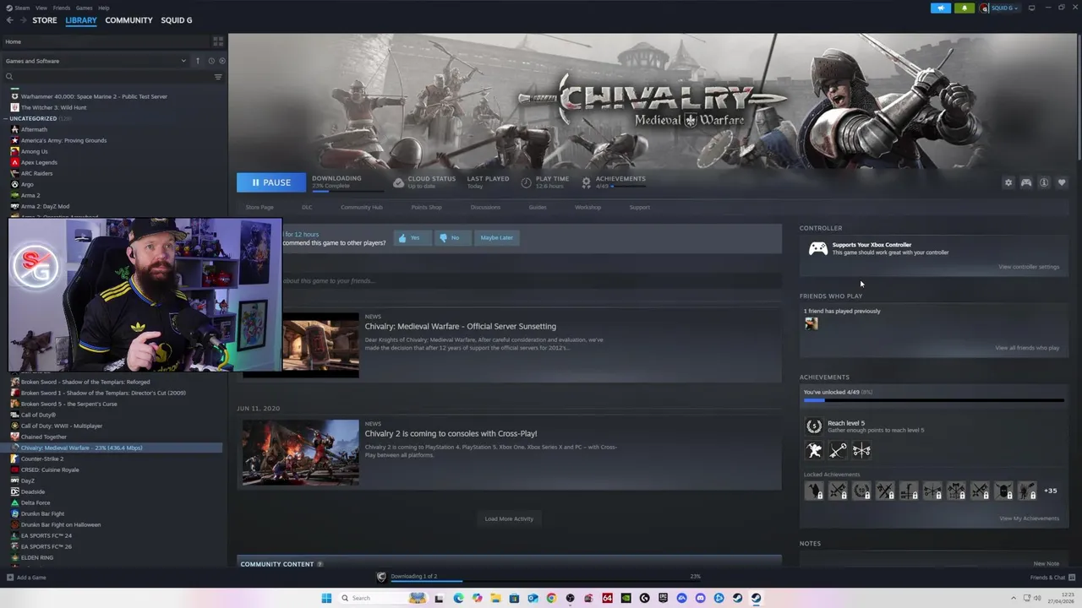The width and height of the screenshot is (1082, 608).
Task: Open the Help menu
Action: pos(103,8)
